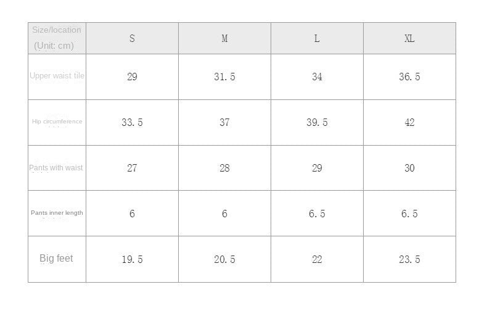Click the 31.5 upper waist value
The height and width of the screenshot is (316, 487).
[x=224, y=77]
